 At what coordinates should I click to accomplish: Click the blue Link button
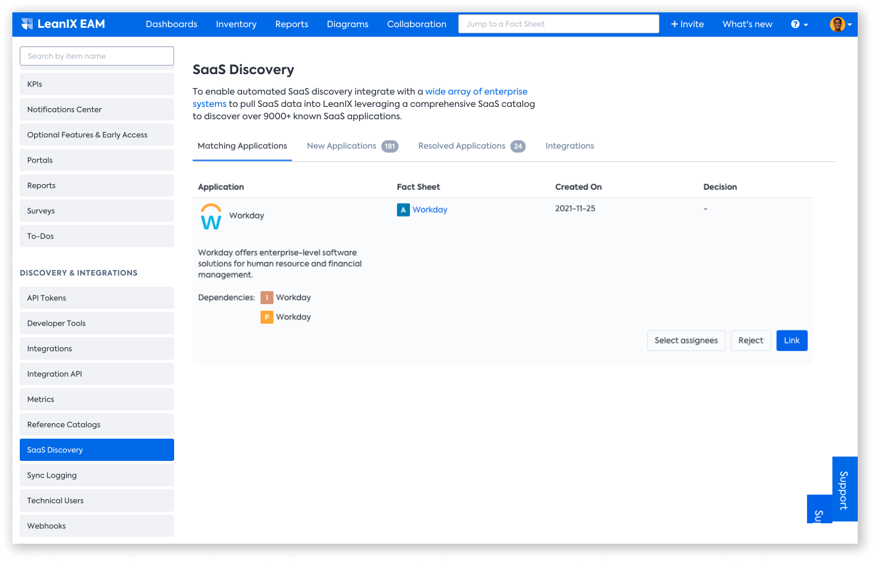792,340
